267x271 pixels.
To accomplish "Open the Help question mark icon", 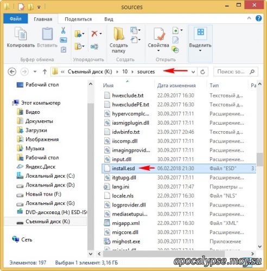I will click(x=259, y=18).
